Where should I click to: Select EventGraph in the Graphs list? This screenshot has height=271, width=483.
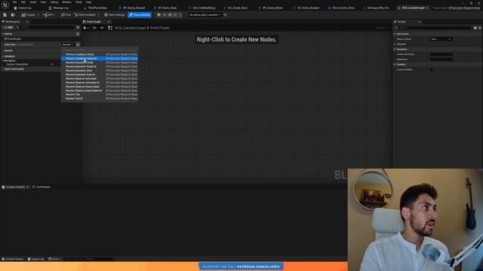(14, 39)
